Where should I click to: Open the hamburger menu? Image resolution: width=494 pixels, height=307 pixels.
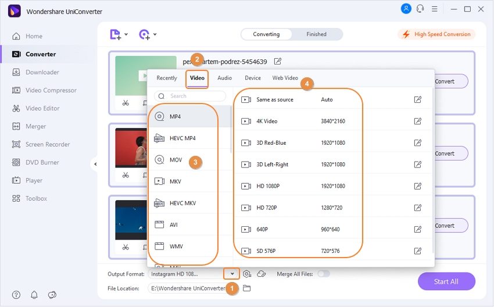435,9
